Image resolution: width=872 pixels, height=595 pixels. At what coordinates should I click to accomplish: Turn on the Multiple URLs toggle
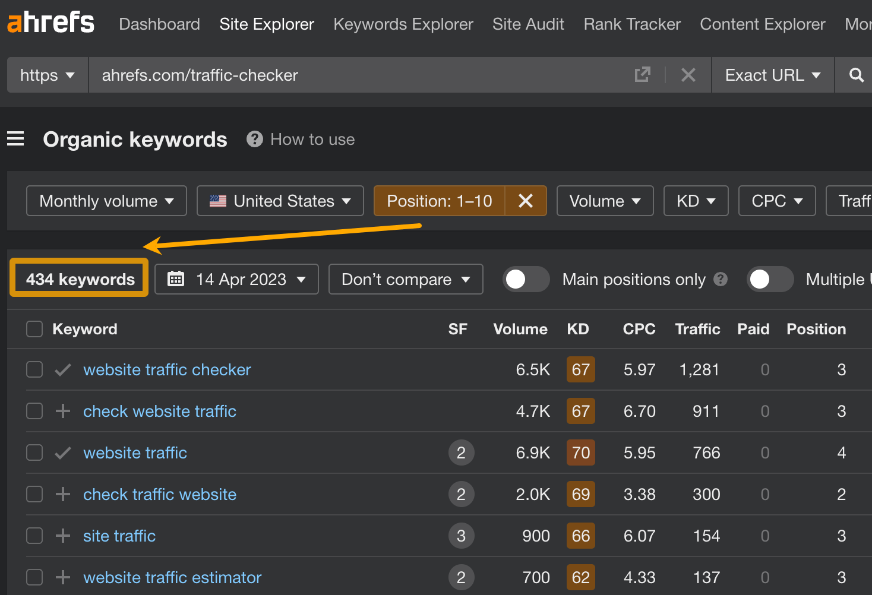[x=770, y=279]
